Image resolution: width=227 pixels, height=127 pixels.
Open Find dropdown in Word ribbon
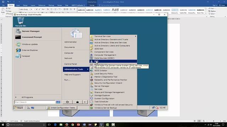pos(215,8)
